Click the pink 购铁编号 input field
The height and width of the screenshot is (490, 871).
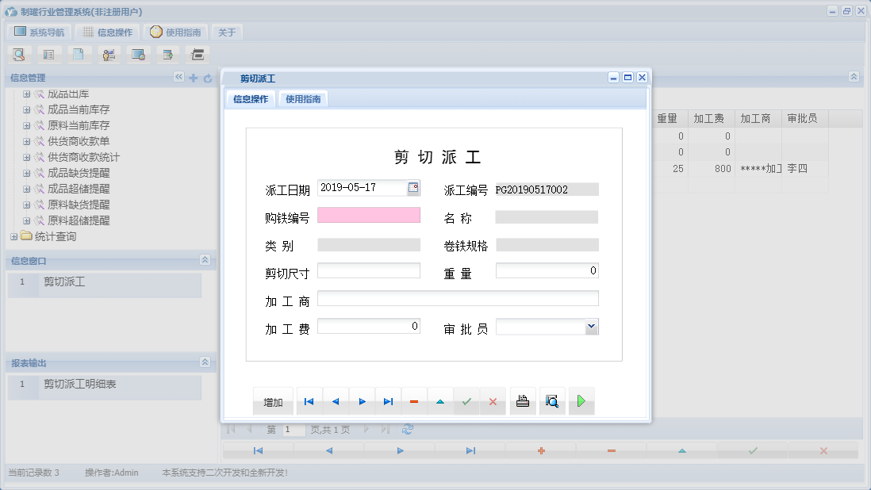tap(368, 215)
